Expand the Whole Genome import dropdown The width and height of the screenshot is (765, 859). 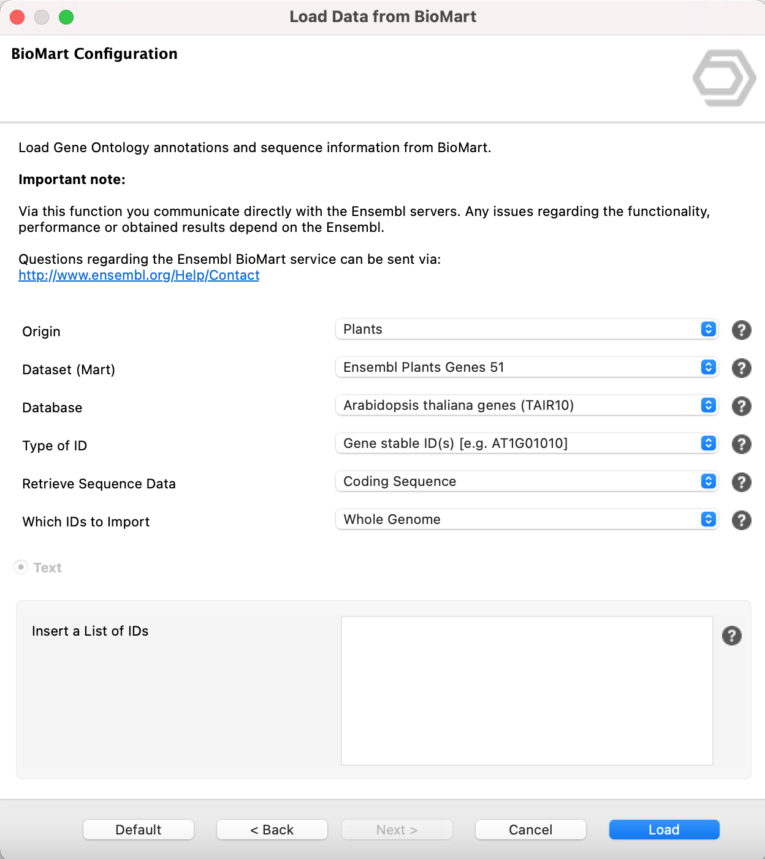click(526, 520)
